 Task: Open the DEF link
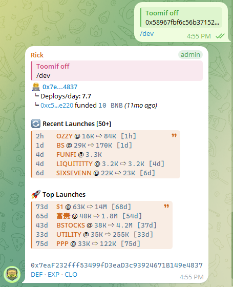pyautogui.click(x=37, y=274)
